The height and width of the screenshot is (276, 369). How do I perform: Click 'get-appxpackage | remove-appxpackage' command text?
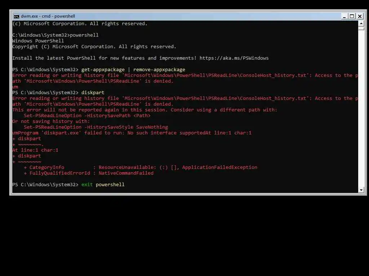click(133, 70)
